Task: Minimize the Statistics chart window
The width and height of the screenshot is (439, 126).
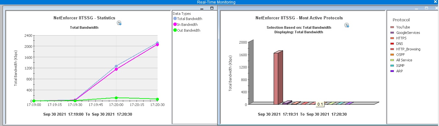Action: tap(202, 9)
